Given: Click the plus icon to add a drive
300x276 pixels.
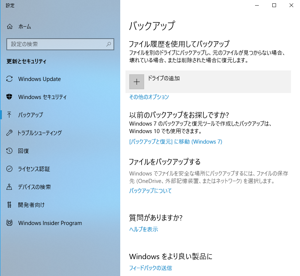Looking at the screenshot, I should (137, 81).
